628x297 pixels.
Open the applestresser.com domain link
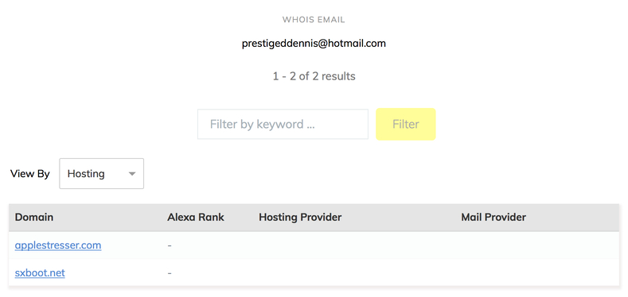coord(58,245)
